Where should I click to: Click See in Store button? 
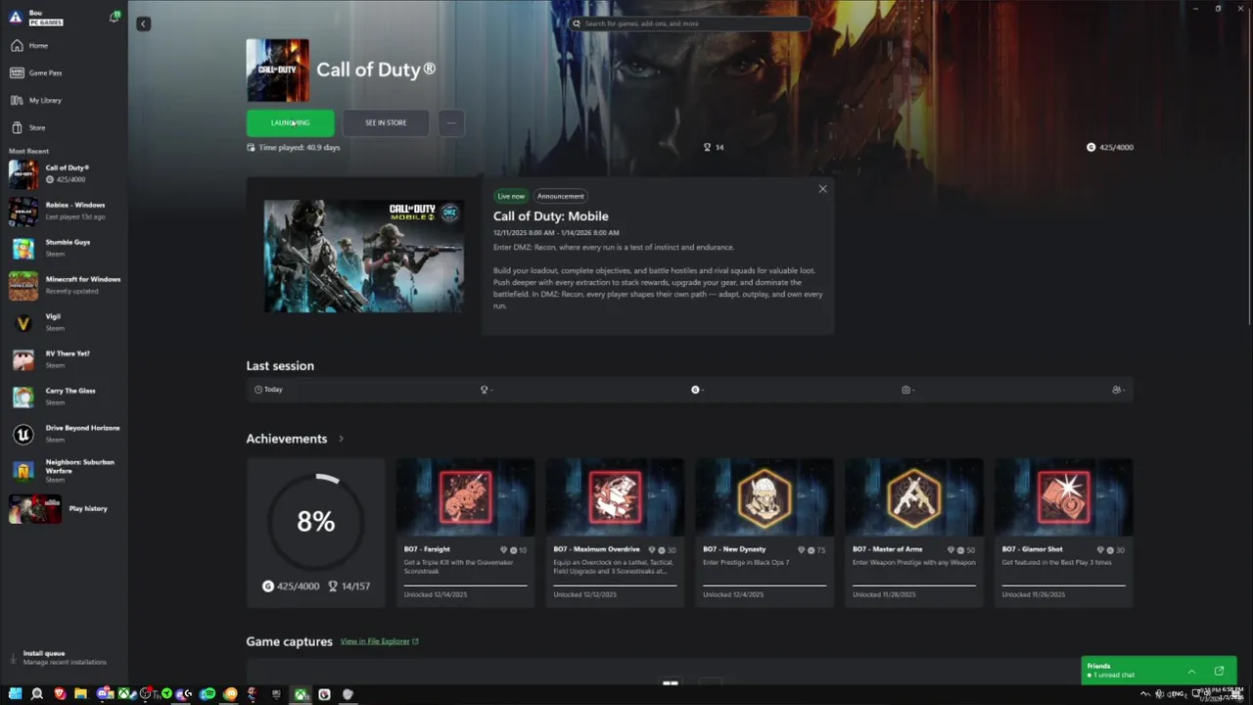tap(386, 122)
